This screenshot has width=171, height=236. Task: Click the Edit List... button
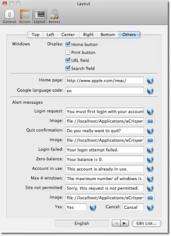pyautogui.click(x=147, y=223)
